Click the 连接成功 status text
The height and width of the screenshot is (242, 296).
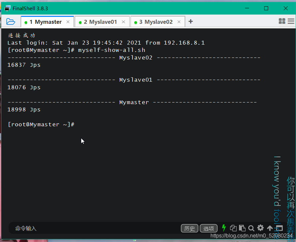(22, 35)
